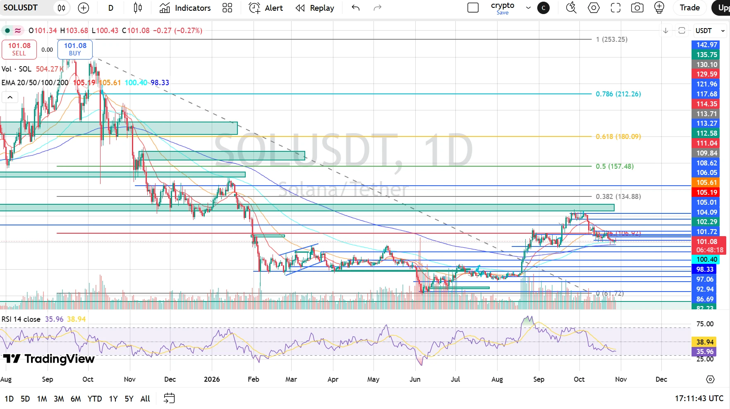Click the Trade button
The width and height of the screenshot is (730, 409).
coord(689,8)
